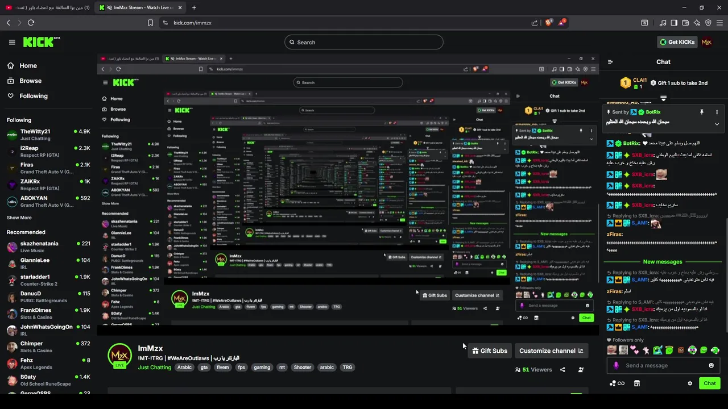The image size is (728, 409).
Task: Open the emoji picker in message box
Action: (711, 365)
